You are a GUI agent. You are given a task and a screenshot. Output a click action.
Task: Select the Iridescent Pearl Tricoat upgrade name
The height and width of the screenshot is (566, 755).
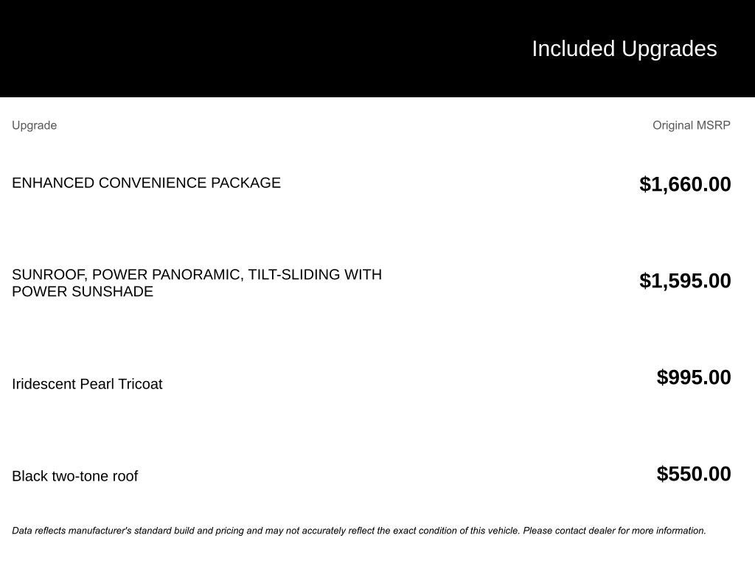coord(87,384)
